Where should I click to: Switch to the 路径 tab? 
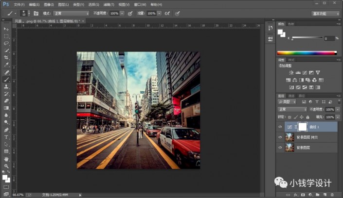[302, 96]
